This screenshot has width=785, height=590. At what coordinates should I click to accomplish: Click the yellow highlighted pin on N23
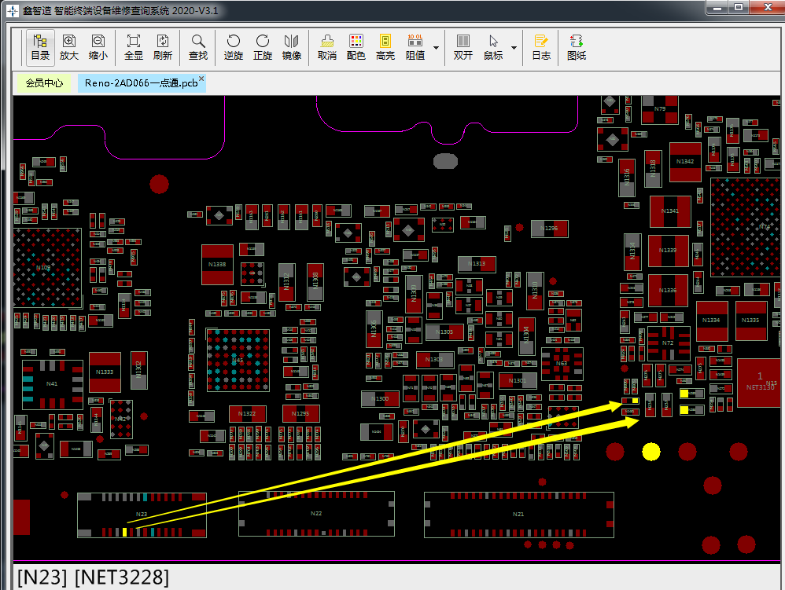124,532
